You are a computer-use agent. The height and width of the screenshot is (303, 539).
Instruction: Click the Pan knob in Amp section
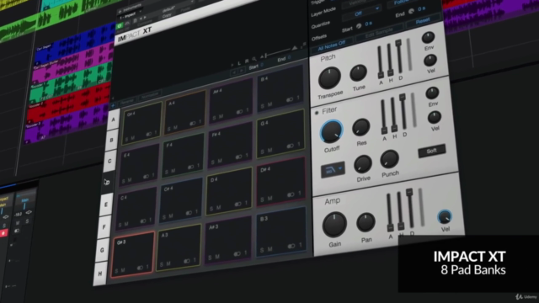tap(366, 222)
